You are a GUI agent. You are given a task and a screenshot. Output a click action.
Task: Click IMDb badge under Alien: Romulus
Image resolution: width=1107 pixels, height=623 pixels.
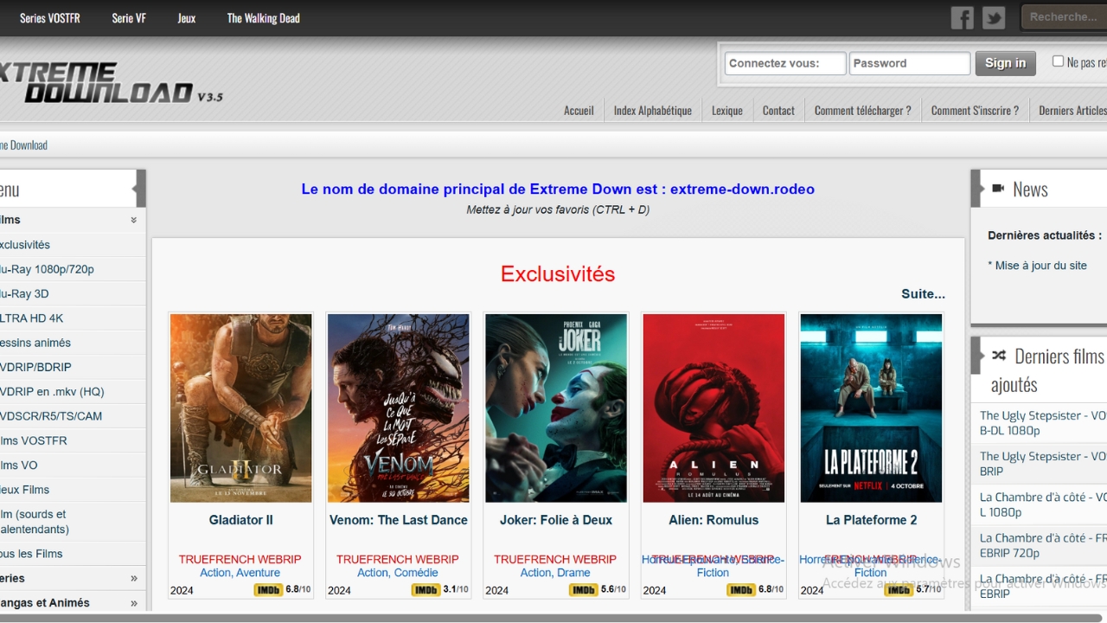(x=741, y=590)
